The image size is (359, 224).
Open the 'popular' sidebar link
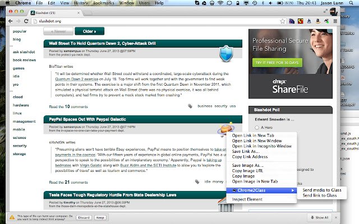point(20,31)
